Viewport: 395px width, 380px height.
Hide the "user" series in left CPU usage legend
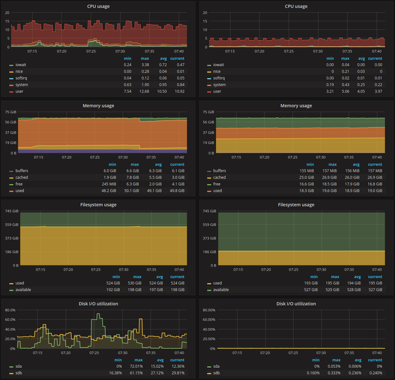(19, 91)
